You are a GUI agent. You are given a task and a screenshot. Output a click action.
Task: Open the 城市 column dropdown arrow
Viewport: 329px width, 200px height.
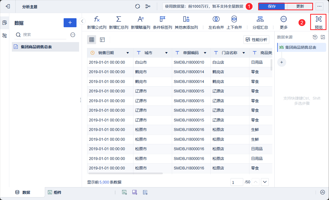click(166, 53)
